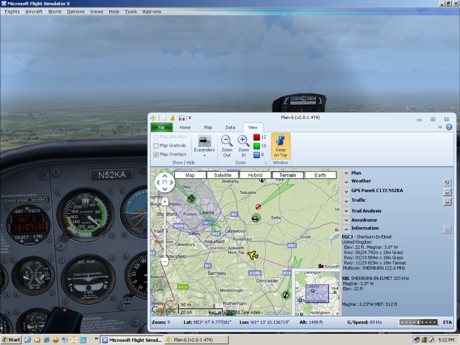Click the Windows Start button
Image resolution: width=460 pixels, height=345 pixels.
pos(11,340)
